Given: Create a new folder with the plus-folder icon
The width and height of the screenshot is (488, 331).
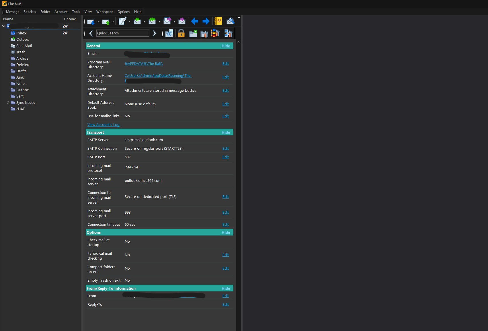Looking at the screenshot, I should tap(193, 34).
